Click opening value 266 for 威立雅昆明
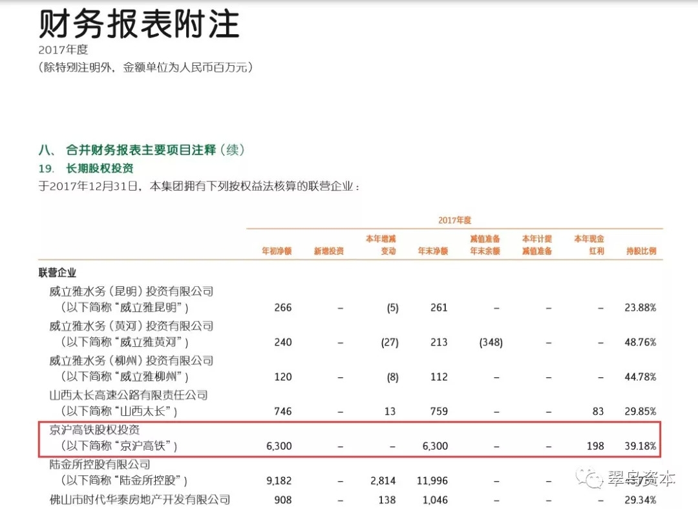Viewport: 698px width, 509px height. tap(282, 307)
